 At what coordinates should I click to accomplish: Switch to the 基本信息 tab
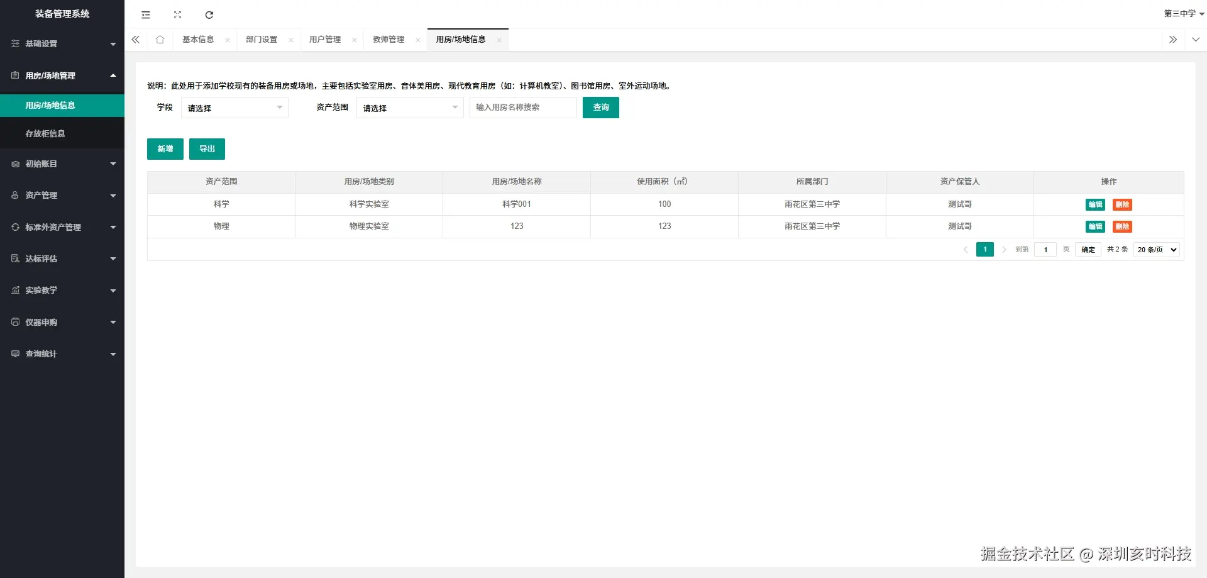pos(198,39)
